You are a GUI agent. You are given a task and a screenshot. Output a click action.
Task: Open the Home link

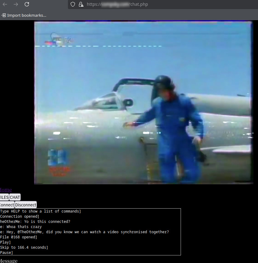point(6,190)
